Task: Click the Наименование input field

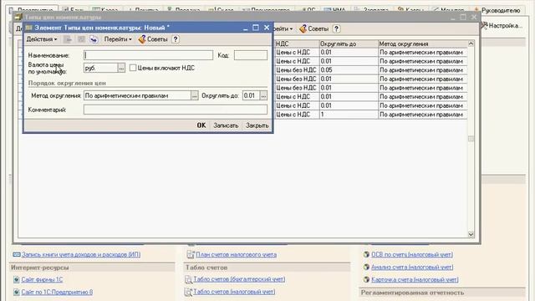Action: click(x=148, y=55)
